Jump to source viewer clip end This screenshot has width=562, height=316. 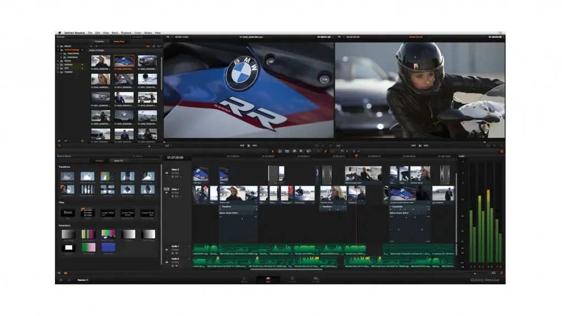point(255,145)
